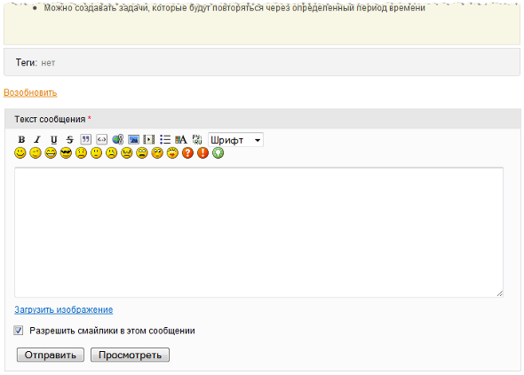Insert a quote block
Image resolution: width=524 pixels, height=375 pixels.
pyautogui.click(x=85, y=139)
